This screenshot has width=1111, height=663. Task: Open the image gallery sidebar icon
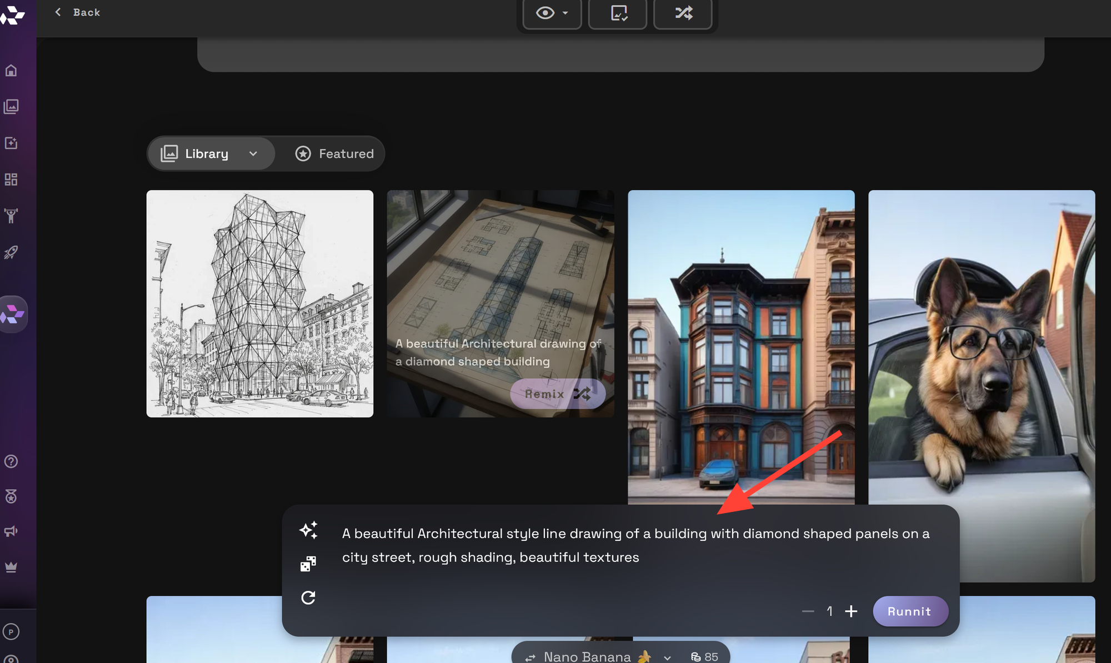(x=11, y=107)
